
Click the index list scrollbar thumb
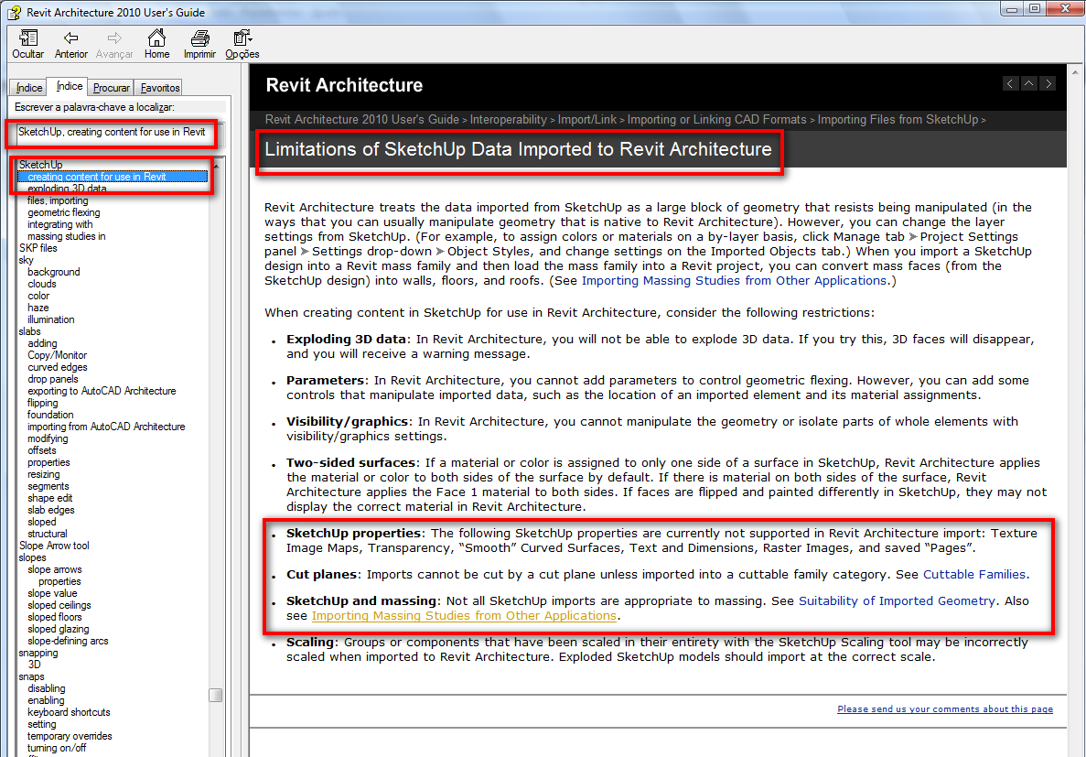(x=215, y=695)
